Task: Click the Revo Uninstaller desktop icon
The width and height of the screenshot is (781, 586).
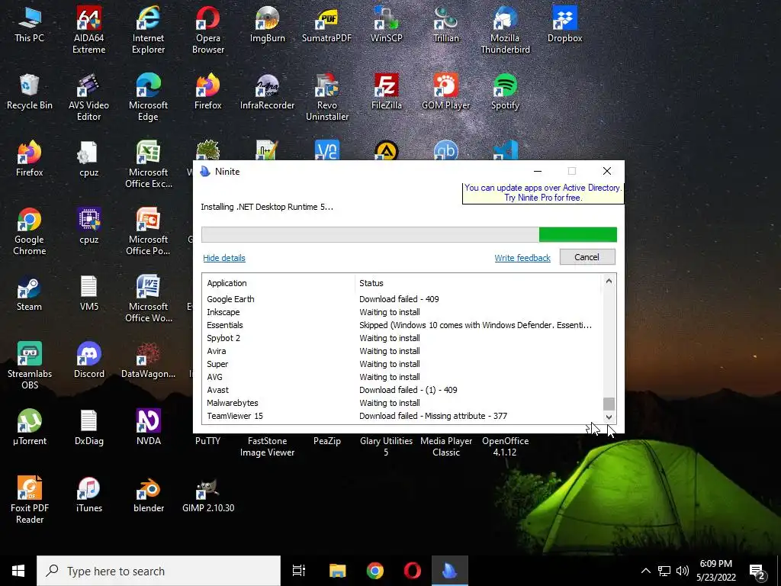Action: [x=326, y=97]
